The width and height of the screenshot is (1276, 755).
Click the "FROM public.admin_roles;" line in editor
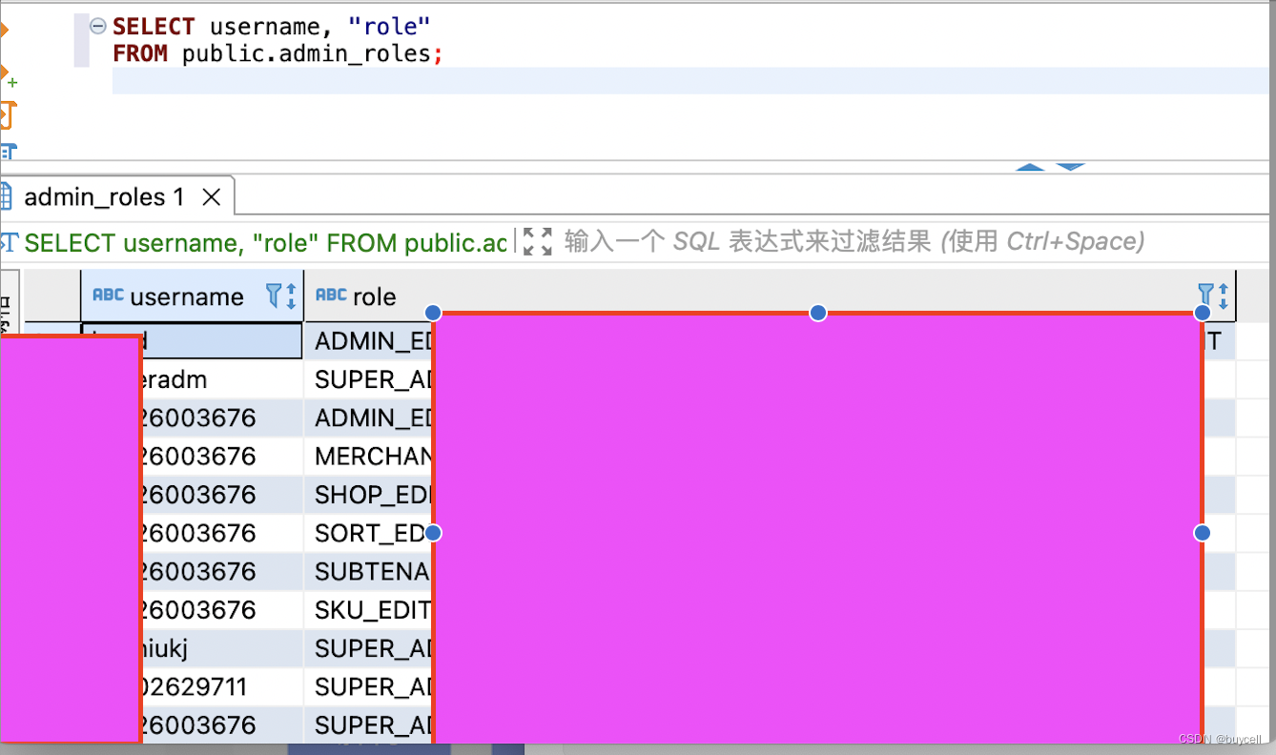click(x=278, y=53)
